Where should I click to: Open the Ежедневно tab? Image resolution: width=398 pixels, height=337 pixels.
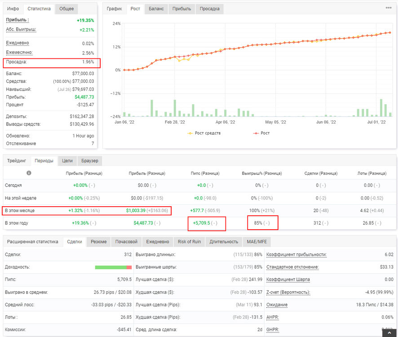point(158,242)
